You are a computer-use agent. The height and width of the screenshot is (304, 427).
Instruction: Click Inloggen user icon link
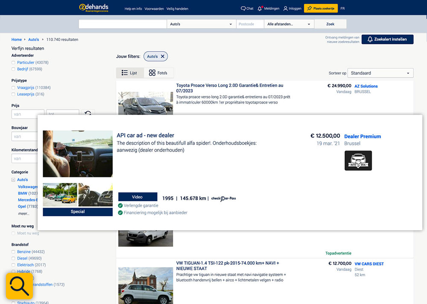coord(292,9)
